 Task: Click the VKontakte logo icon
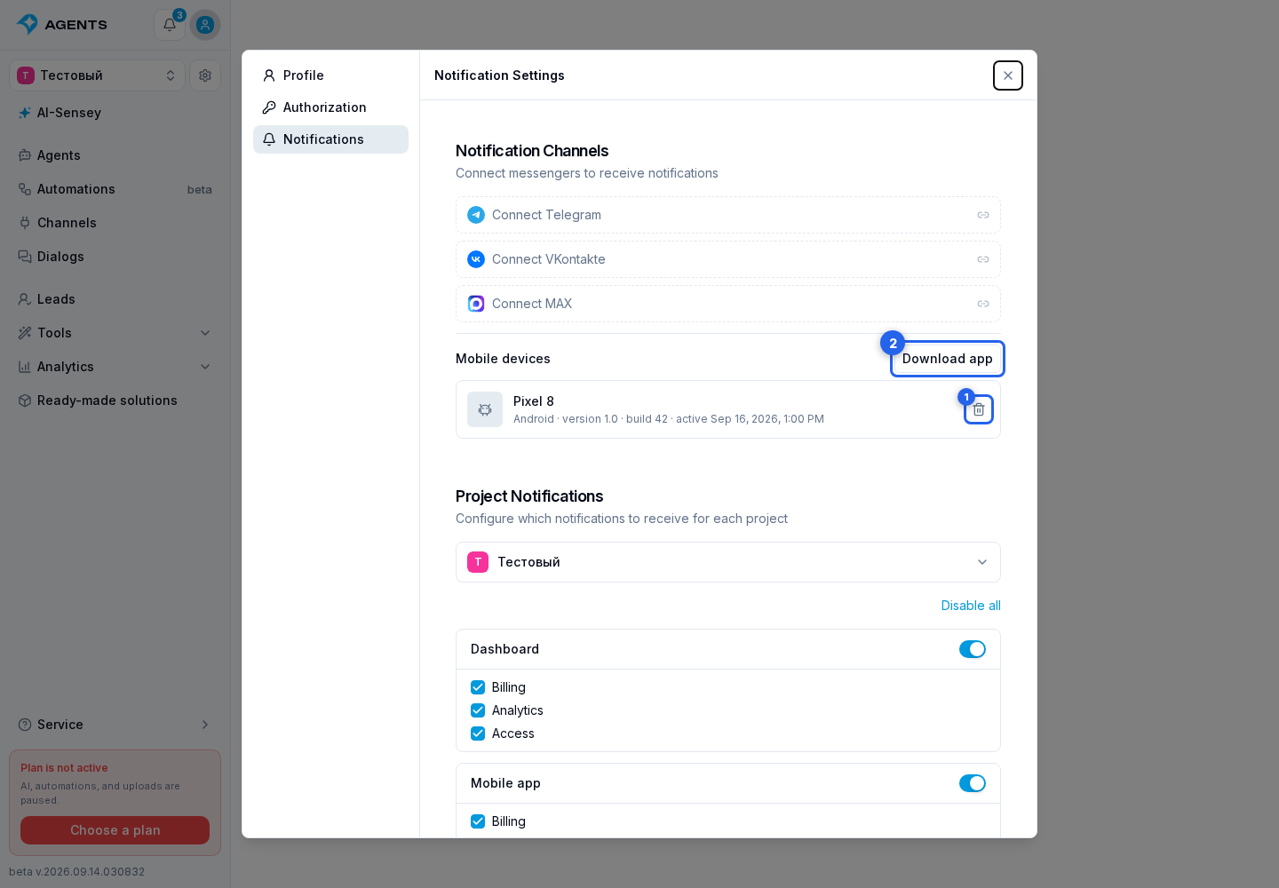(x=476, y=259)
